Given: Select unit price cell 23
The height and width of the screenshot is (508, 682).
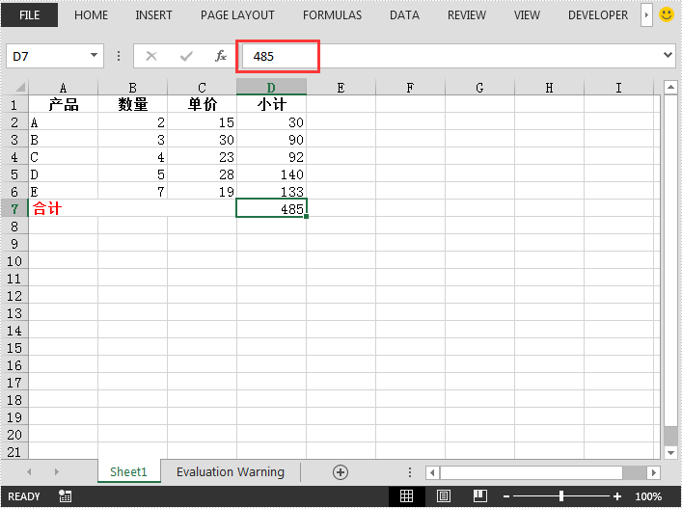Looking at the screenshot, I should pos(202,156).
